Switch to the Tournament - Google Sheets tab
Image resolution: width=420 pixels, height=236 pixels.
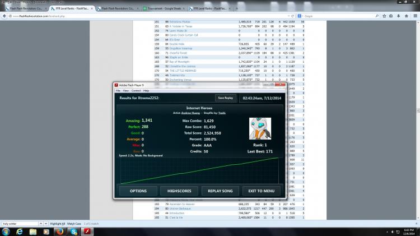tap(164, 8)
